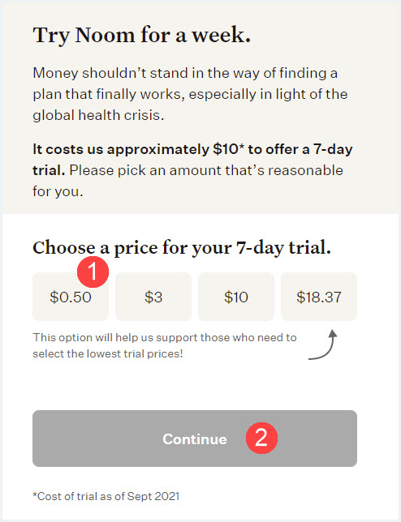Image resolution: width=401 pixels, height=522 pixels.
Task: Select the $0.50 trial price
Action: [x=71, y=297]
